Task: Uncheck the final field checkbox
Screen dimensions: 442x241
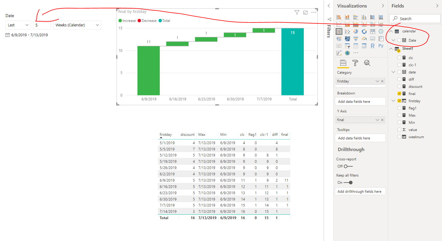Action: point(399,94)
